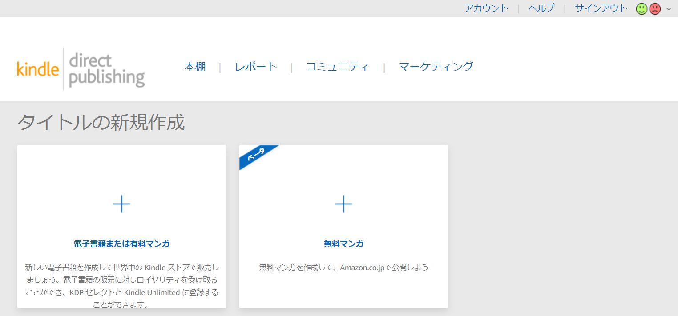Click the red sad face feedback icon
Viewport: 678px width, 316px height.
tap(655, 8)
